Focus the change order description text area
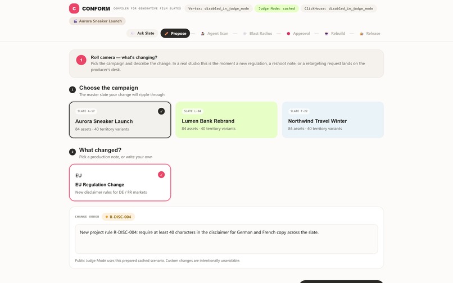The width and height of the screenshot is (453, 283). point(226,239)
